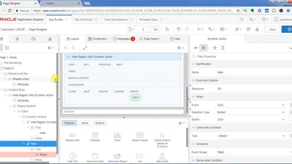Click the Save button
292x164 pixels.
click(x=272, y=29)
